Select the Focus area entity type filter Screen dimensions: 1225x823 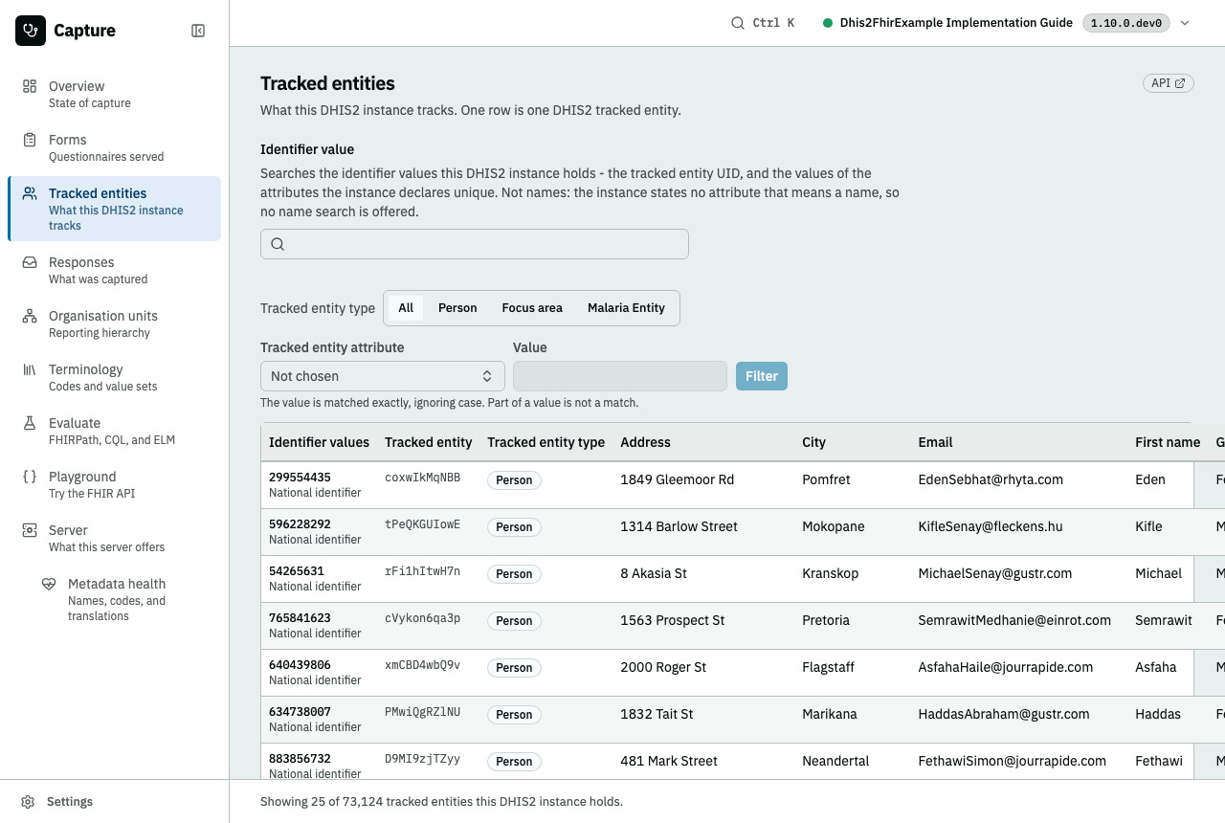pos(532,308)
